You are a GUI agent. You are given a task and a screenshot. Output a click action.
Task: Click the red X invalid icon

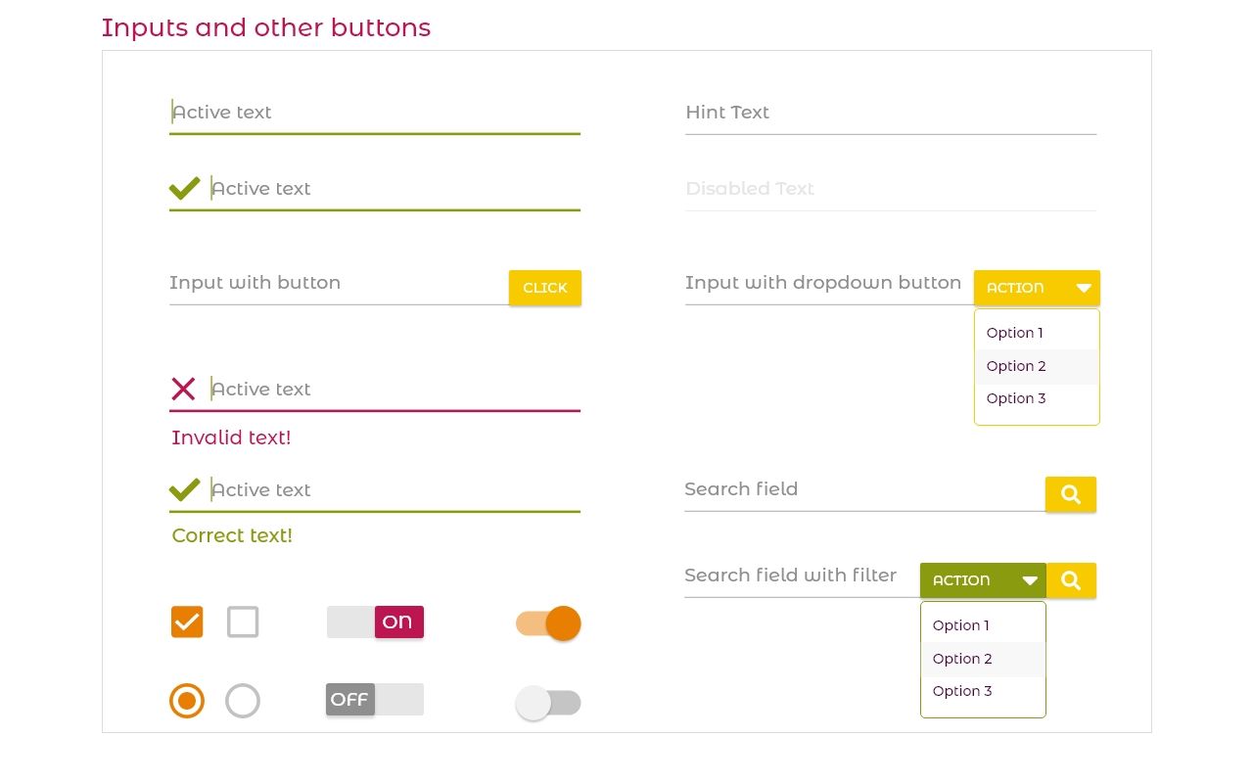[183, 389]
